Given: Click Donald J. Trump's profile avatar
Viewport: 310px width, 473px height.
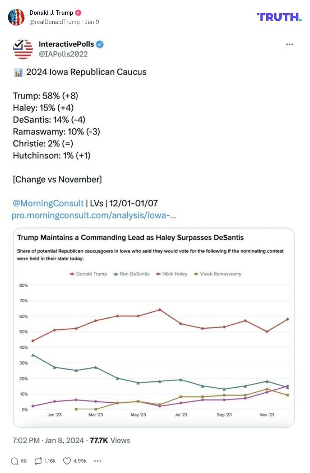Looking at the screenshot, I should (17, 18).
